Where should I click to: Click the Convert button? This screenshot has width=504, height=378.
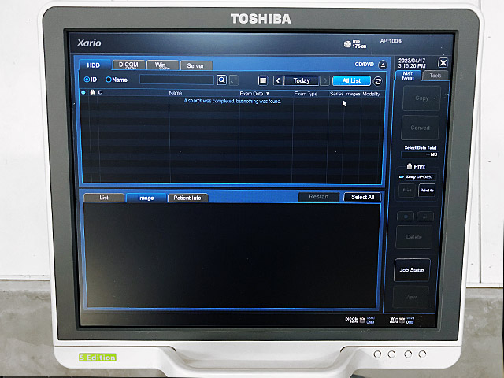420,128
